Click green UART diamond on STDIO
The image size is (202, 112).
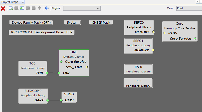(61, 100)
